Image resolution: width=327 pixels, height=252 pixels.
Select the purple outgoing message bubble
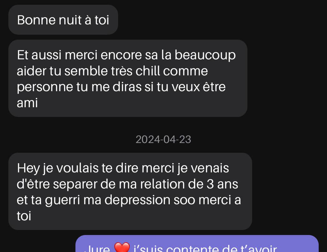pyautogui.click(x=197, y=244)
